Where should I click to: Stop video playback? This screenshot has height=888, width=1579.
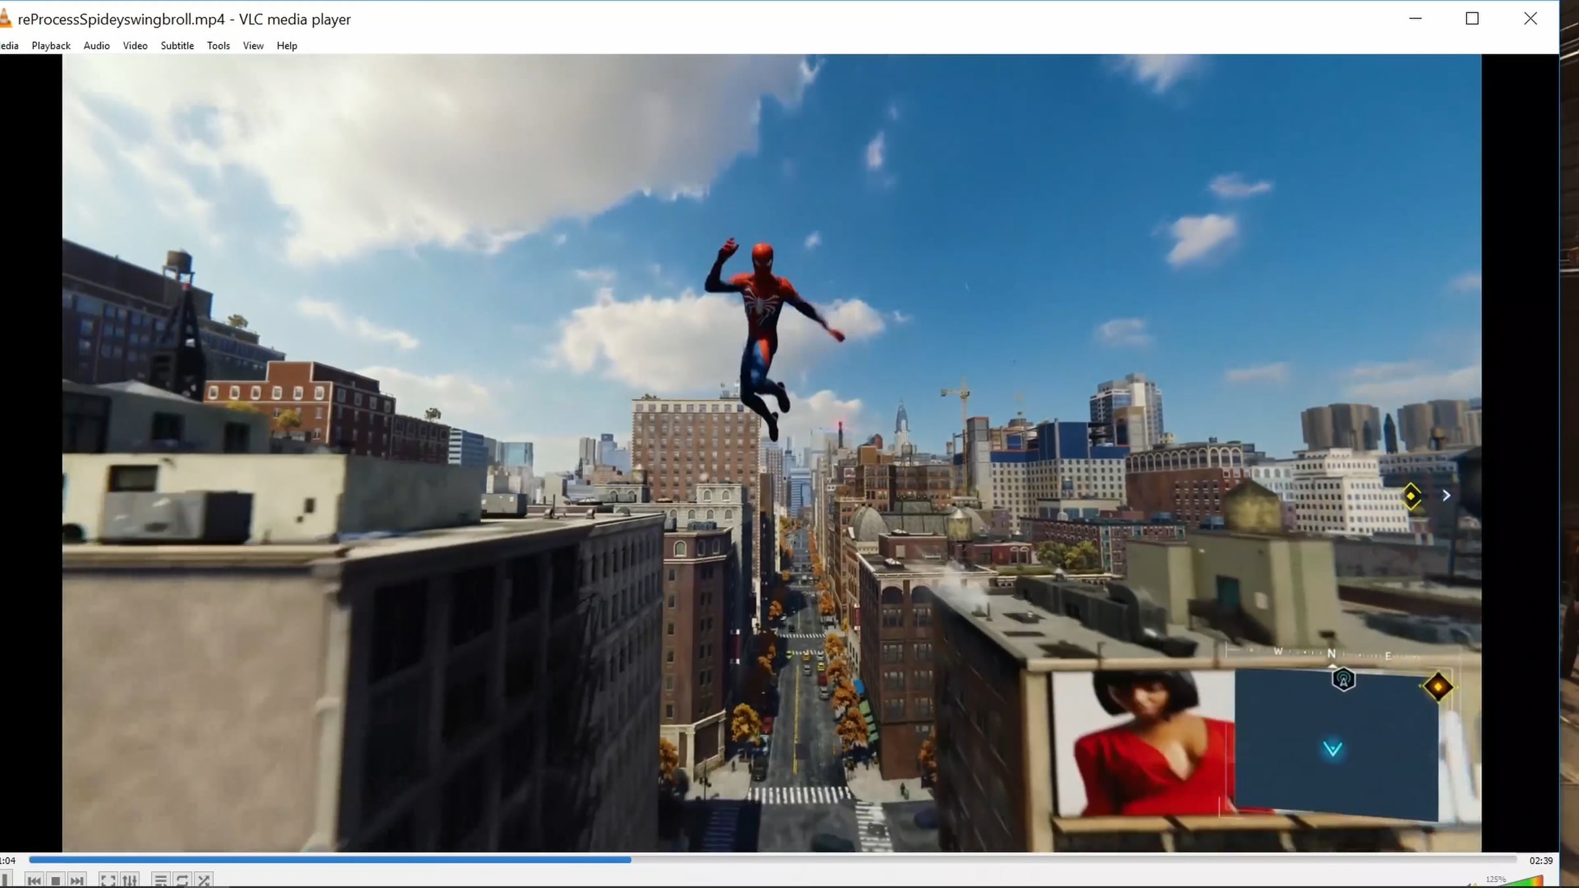(x=56, y=880)
